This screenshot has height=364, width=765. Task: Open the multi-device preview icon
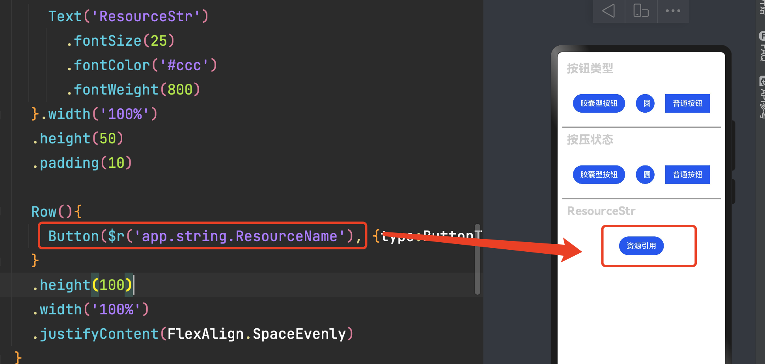pyautogui.click(x=641, y=11)
